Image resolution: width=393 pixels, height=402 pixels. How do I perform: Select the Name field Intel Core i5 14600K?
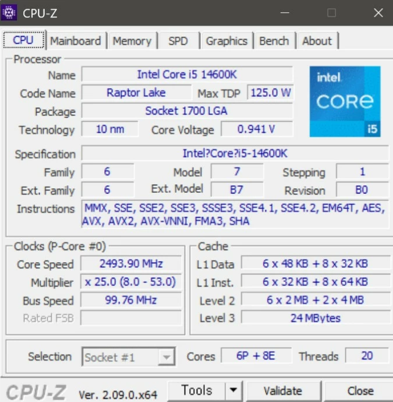coord(187,75)
